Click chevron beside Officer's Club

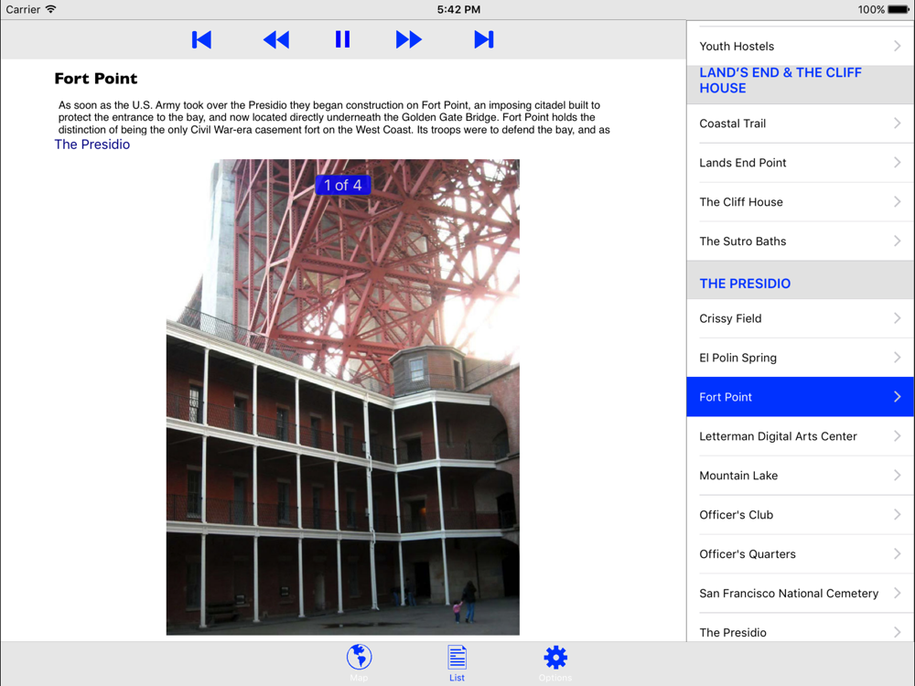[x=898, y=514]
